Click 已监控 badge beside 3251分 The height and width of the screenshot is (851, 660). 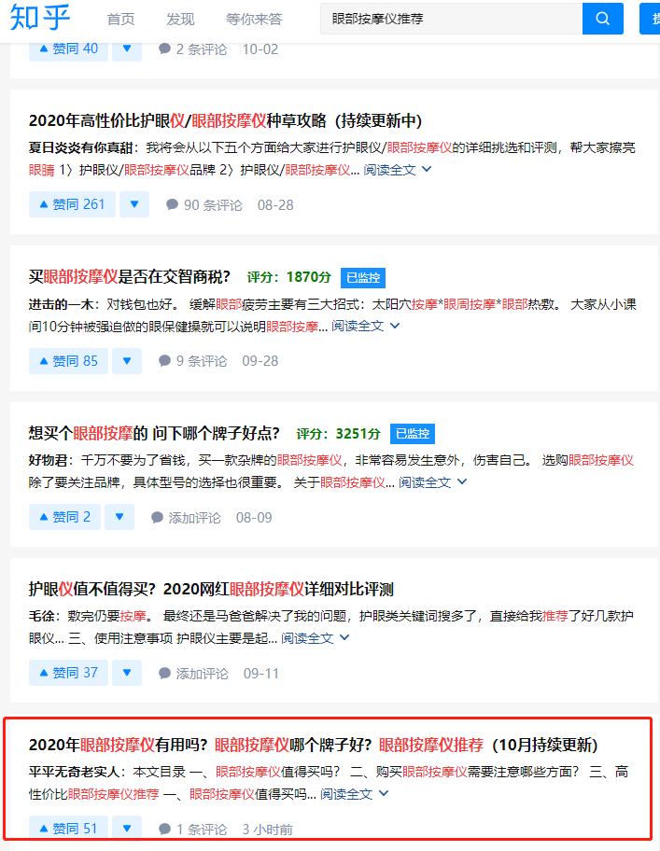[413, 434]
